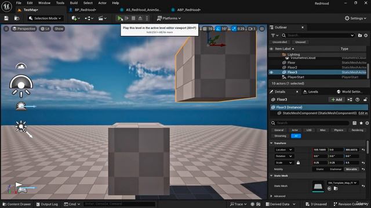Image resolution: width=371 pixels, height=208 pixels.
Task: Click the skip frame button beside Play
Action: pyautogui.click(x=126, y=18)
